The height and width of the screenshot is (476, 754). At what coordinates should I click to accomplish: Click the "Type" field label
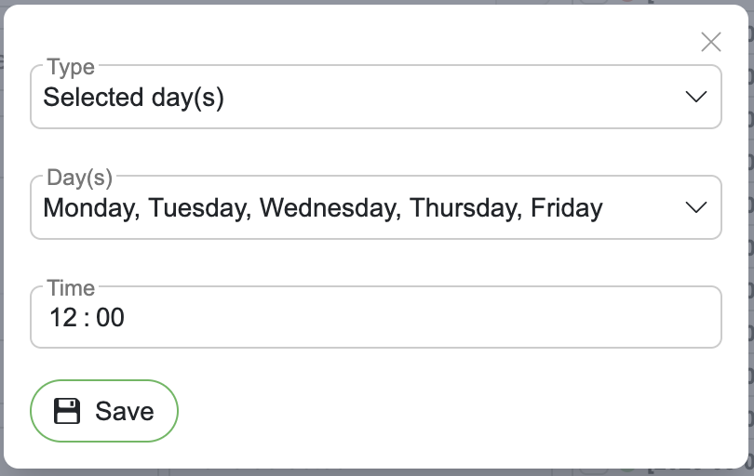71,67
